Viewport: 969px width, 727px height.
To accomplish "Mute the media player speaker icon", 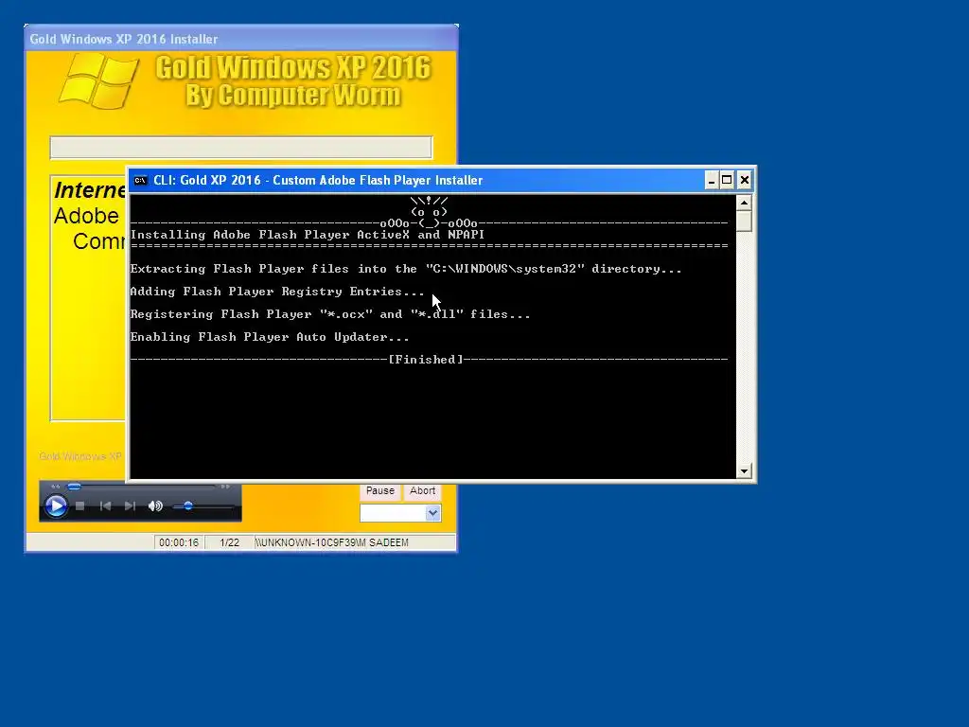I will pyautogui.click(x=155, y=505).
